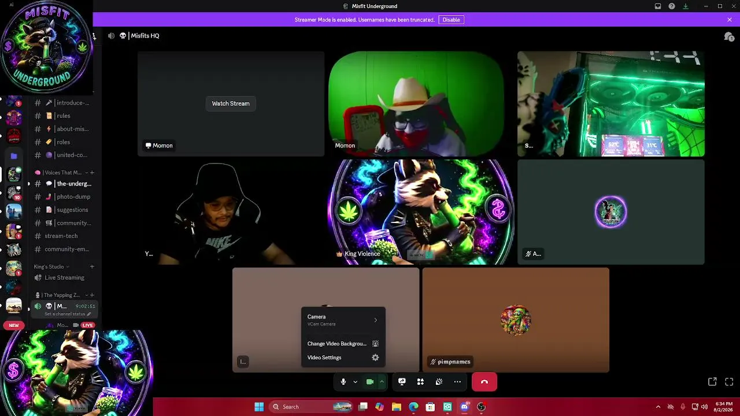The height and width of the screenshot is (416, 740).
Task: Open the server folder icon in server list
Action: click(14, 155)
